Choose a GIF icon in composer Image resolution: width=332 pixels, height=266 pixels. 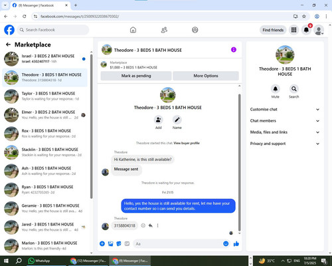click(x=127, y=244)
